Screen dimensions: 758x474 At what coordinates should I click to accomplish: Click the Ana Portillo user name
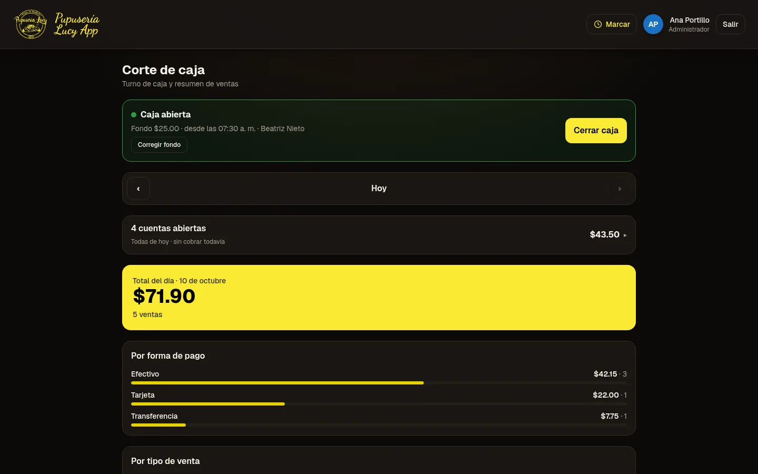click(x=689, y=20)
